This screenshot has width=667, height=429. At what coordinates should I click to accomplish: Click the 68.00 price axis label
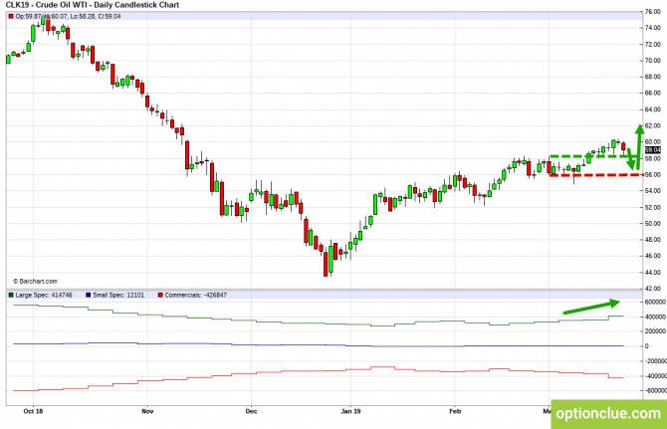tap(652, 77)
